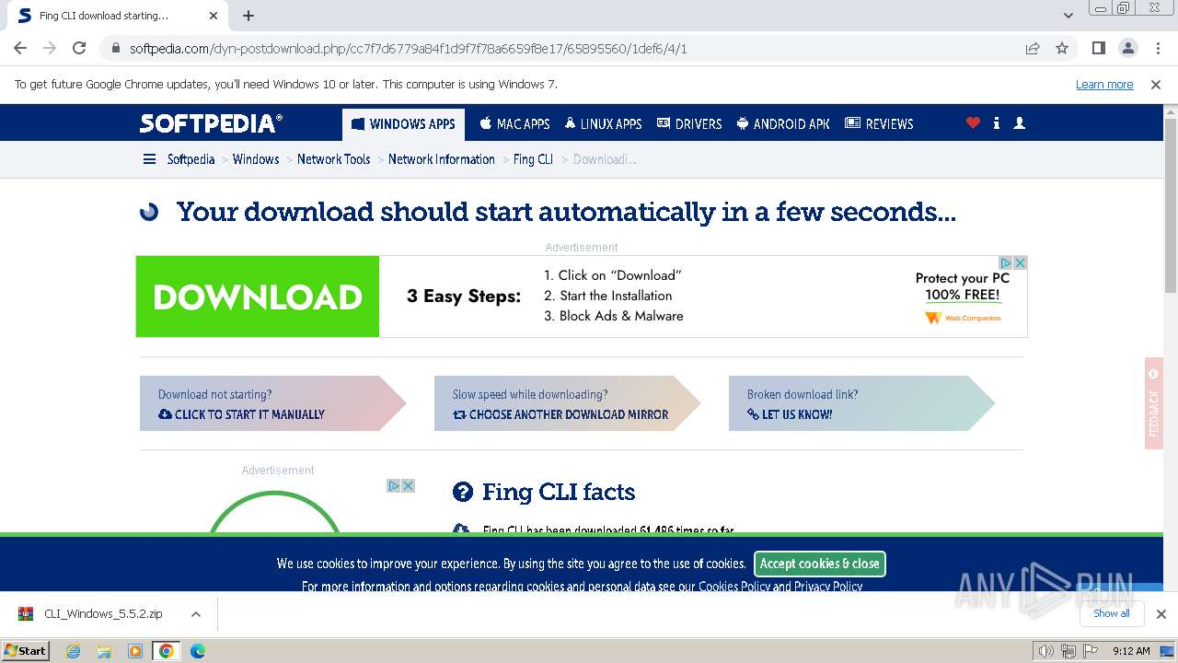Open the hamburger menu beside breadcrumbs

(149, 159)
